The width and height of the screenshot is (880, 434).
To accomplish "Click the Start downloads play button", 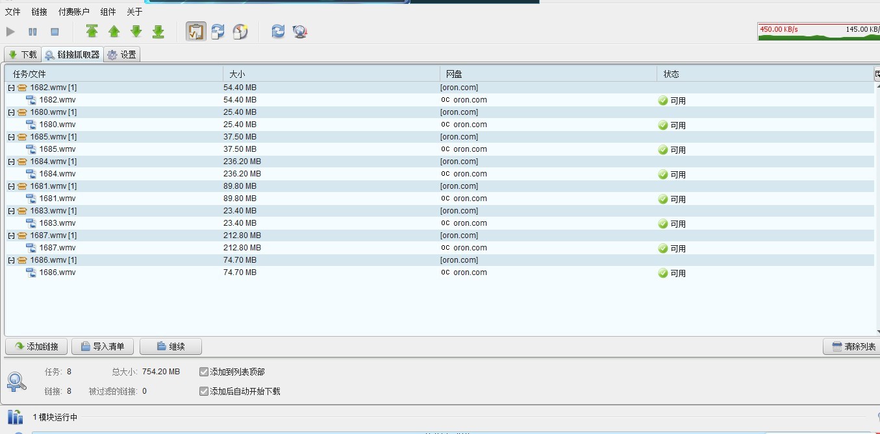I will coord(10,31).
